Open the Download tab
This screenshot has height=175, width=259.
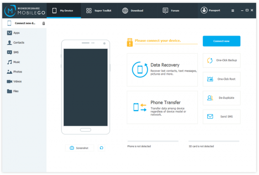(133, 10)
